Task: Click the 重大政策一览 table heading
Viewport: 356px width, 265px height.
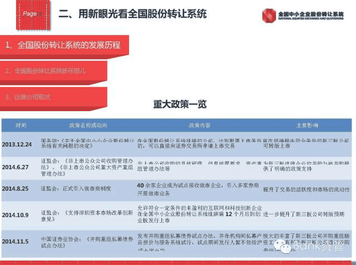Action: pyautogui.click(x=180, y=104)
